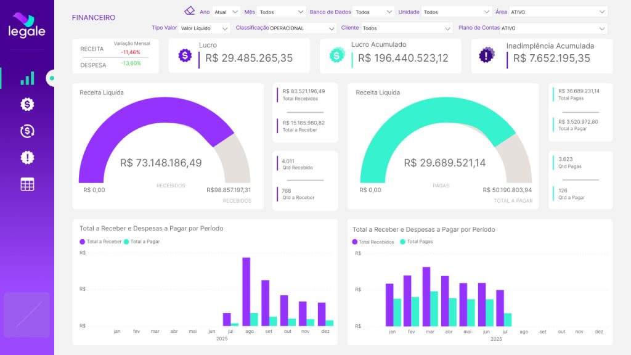
Task: Click the Inadimplência Acumulada exclamation badge icon
Action: 487,55
